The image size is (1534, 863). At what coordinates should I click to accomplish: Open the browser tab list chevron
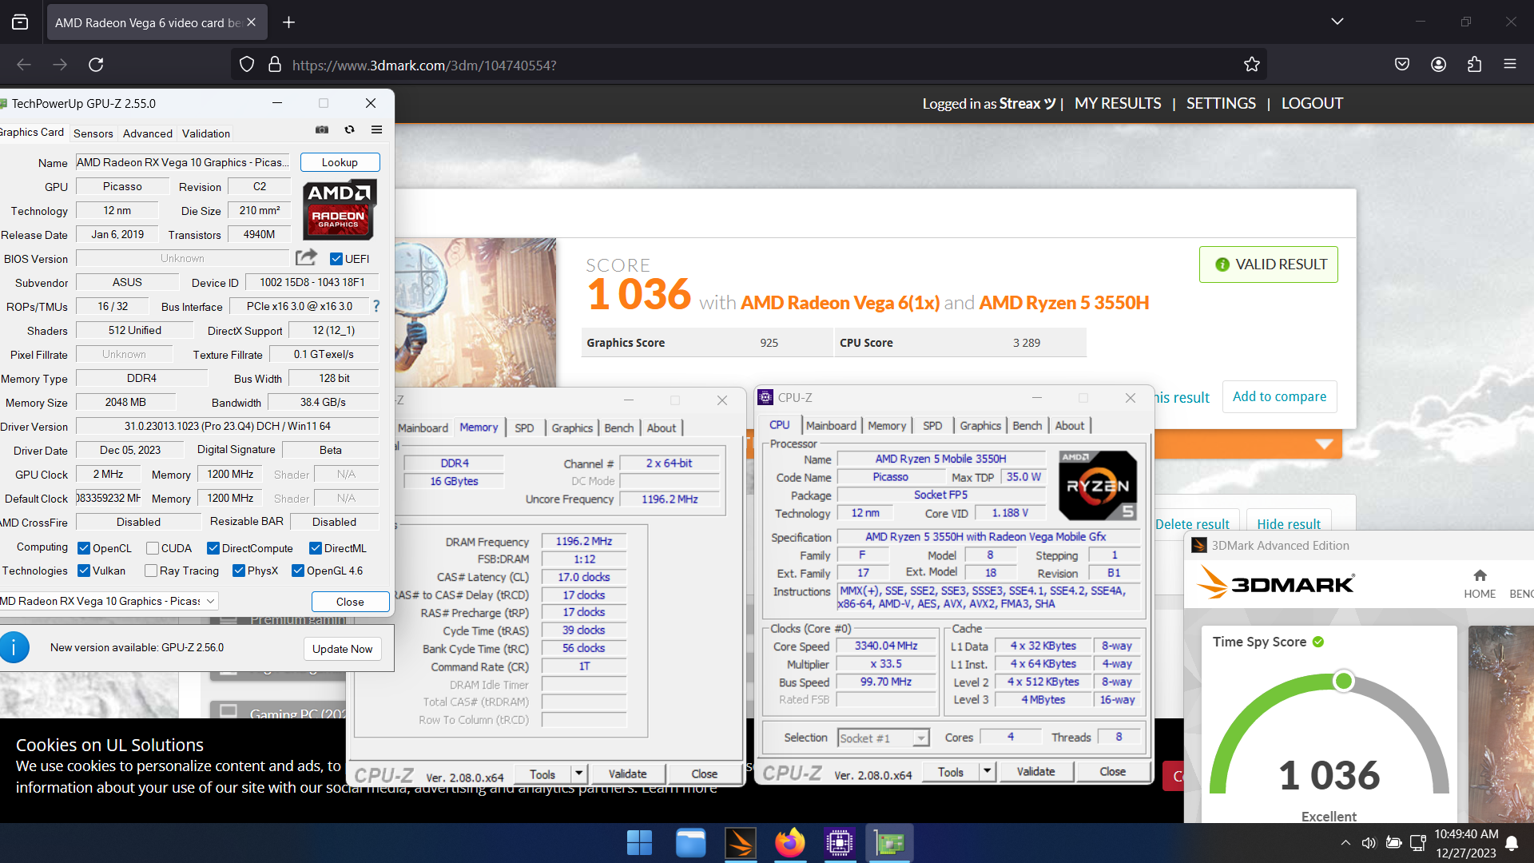pyautogui.click(x=1337, y=22)
